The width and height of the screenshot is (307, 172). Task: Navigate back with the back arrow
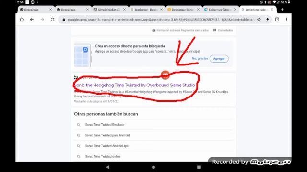(32, 20)
